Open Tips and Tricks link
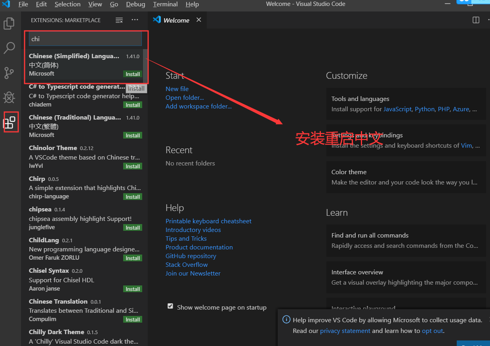The width and height of the screenshot is (490, 346). click(186, 239)
